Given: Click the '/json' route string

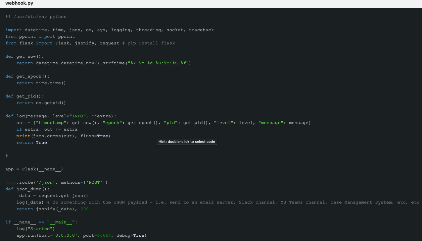Looking at the screenshot, I should pyautogui.click(x=47, y=182).
